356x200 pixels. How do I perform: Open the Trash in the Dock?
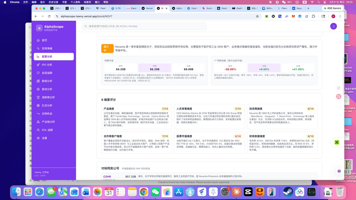coord(340,192)
